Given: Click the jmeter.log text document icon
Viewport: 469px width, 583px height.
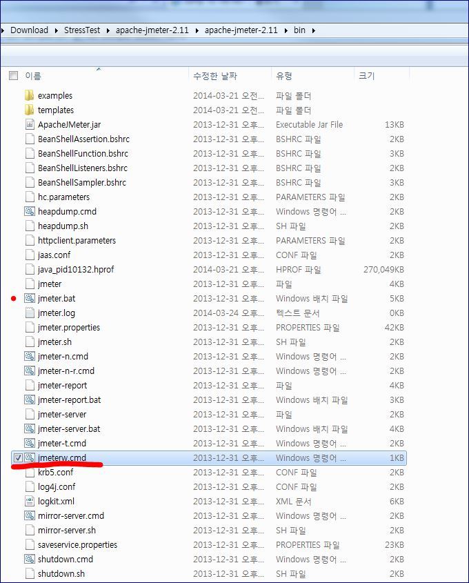Looking at the screenshot, I should point(30,313).
